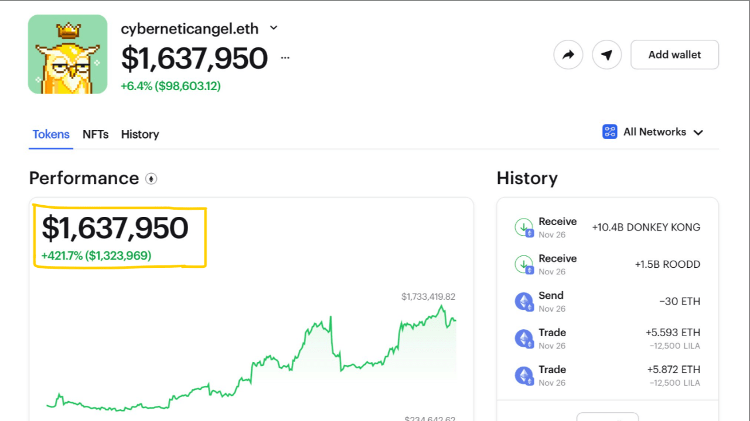Expand the cyberneticangel.eth account switcher

point(273,27)
